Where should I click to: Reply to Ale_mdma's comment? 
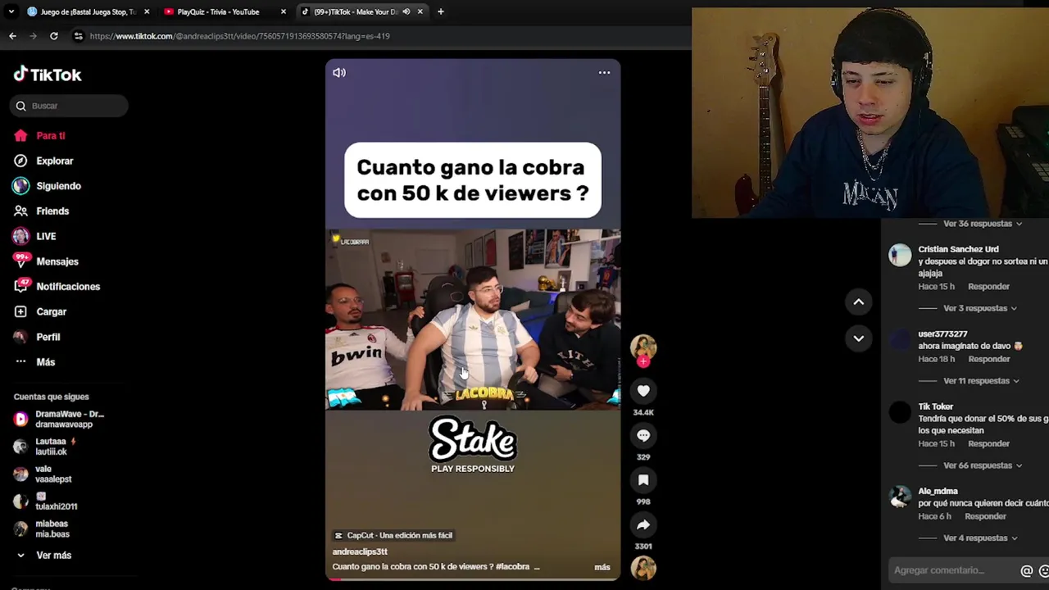click(985, 517)
